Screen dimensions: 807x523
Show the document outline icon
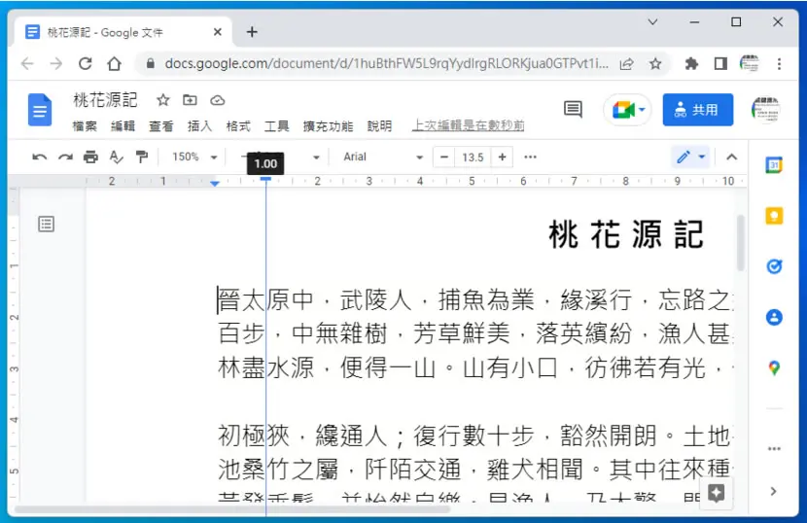point(47,224)
